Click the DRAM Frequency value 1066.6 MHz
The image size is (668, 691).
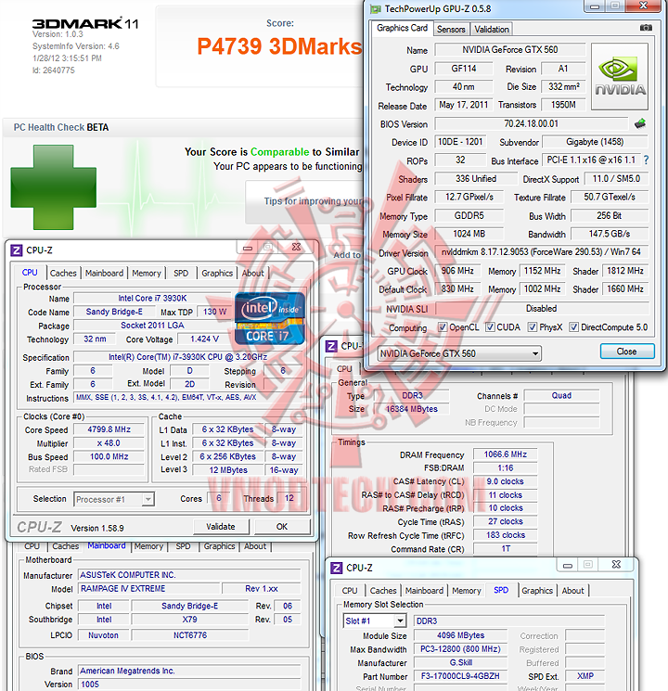(506, 454)
